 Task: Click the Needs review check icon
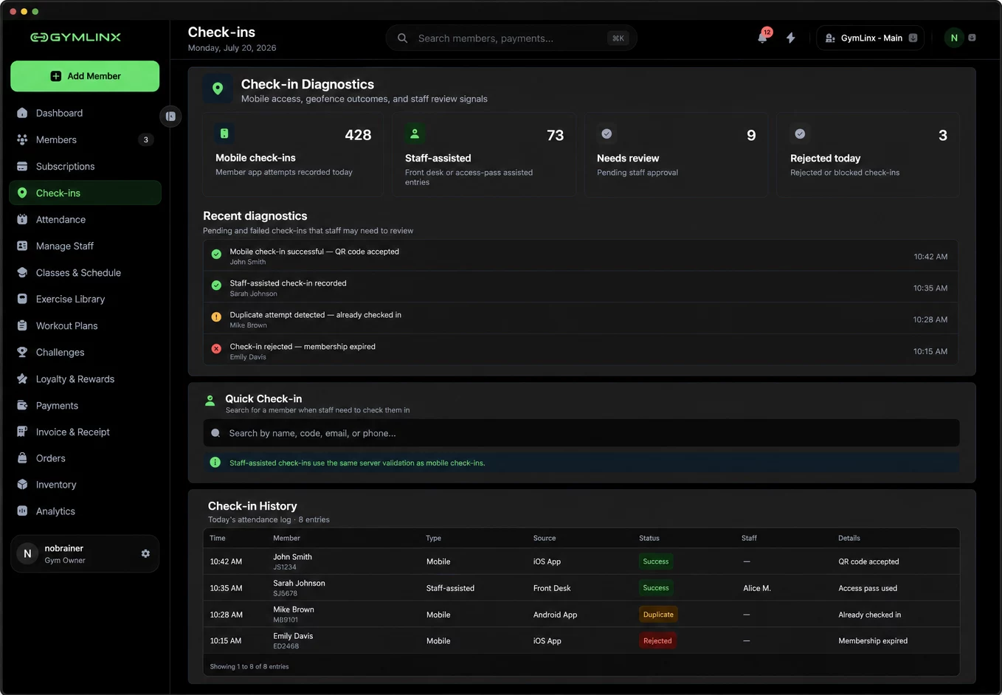tap(607, 134)
